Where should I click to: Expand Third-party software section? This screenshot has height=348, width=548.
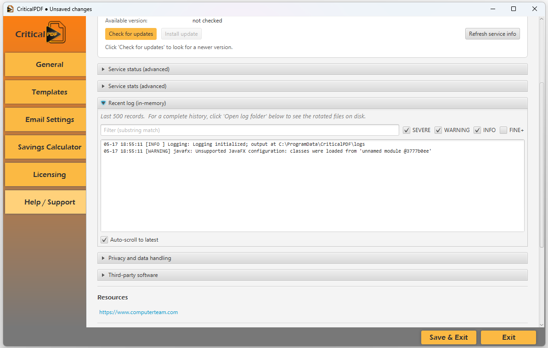click(x=312, y=275)
